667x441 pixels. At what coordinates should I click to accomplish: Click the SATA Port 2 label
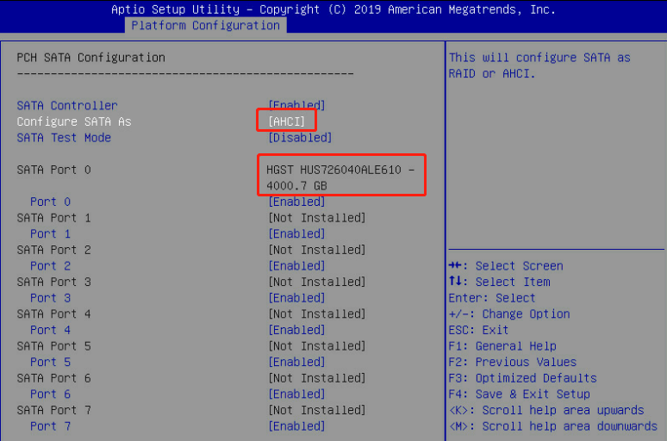pos(53,250)
